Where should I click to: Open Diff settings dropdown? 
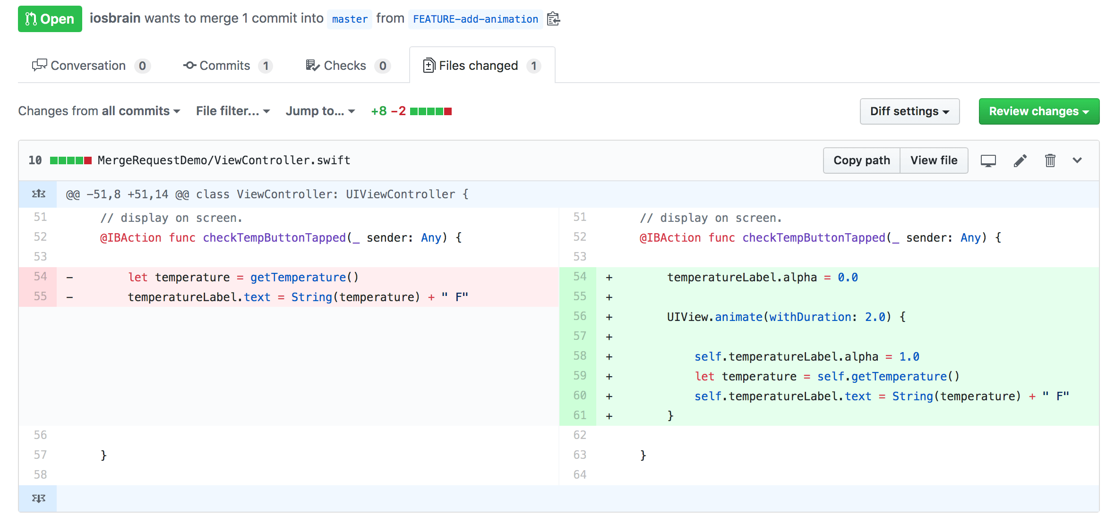909,111
